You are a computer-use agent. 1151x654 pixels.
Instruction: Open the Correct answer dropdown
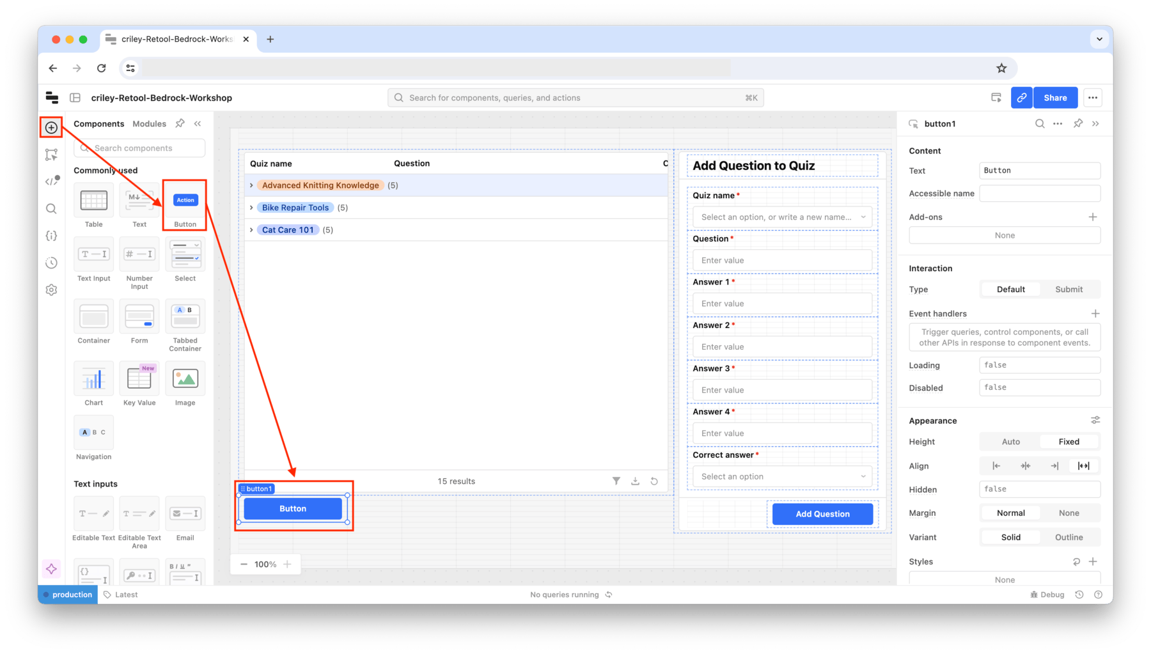[782, 476]
